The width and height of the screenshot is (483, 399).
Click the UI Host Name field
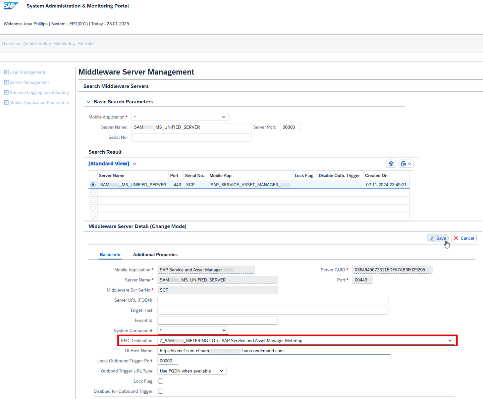(x=274, y=351)
